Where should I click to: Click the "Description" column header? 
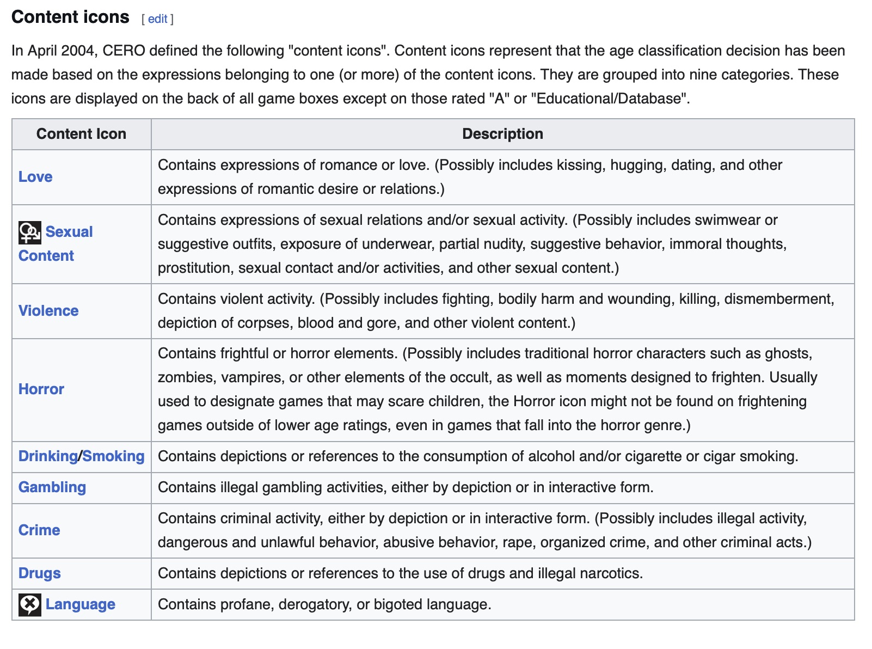tap(502, 134)
